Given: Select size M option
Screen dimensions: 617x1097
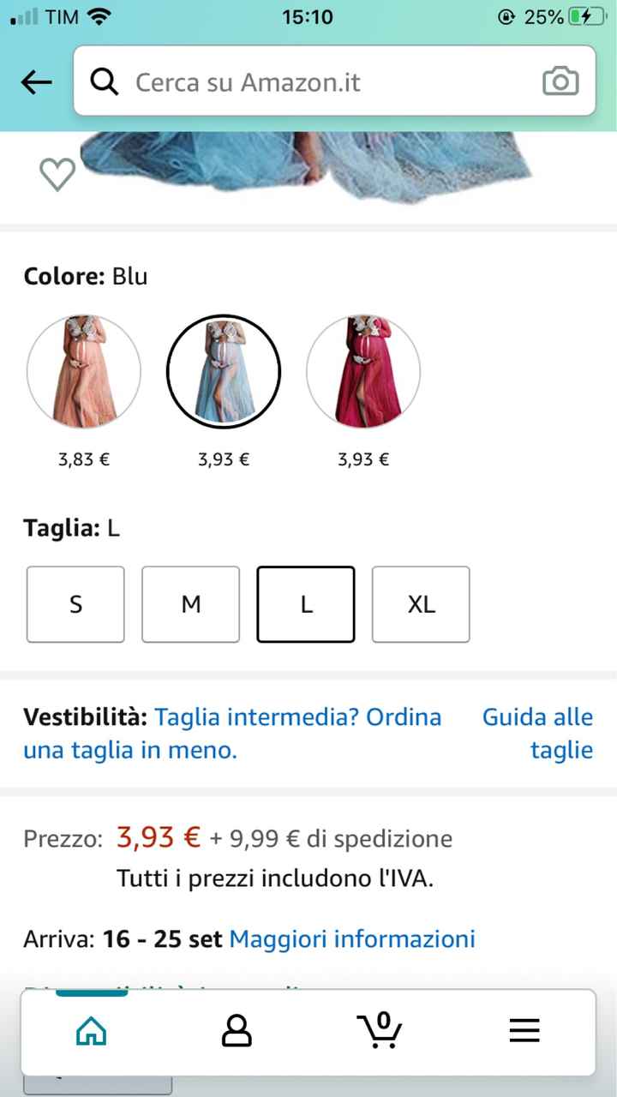Looking at the screenshot, I should [x=190, y=604].
